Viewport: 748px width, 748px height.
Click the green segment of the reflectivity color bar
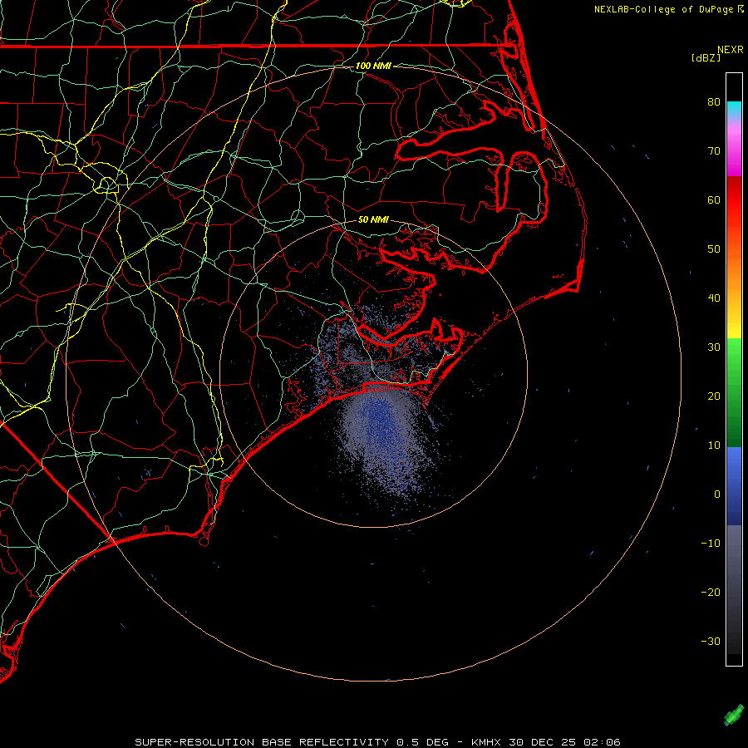click(x=734, y=392)
